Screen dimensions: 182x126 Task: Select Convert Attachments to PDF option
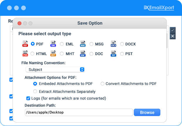tap(102, 84)
